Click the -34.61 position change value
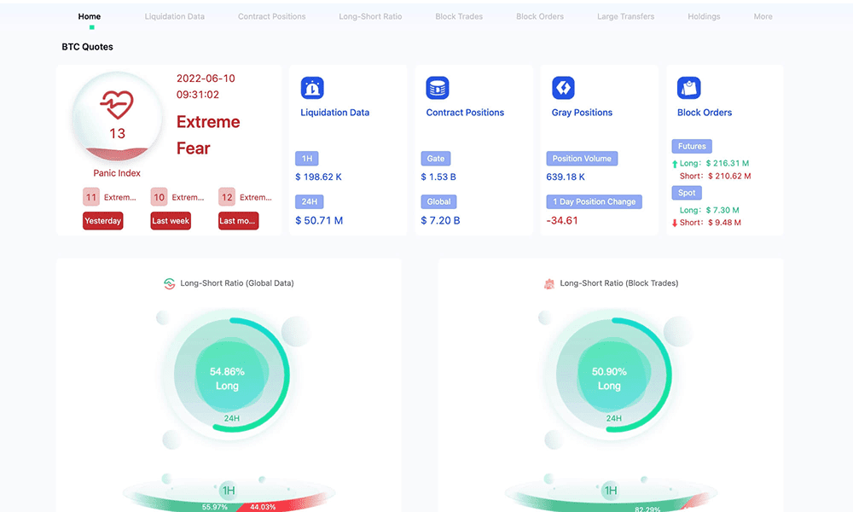This screenshot has height=512, width=853. 562,220
